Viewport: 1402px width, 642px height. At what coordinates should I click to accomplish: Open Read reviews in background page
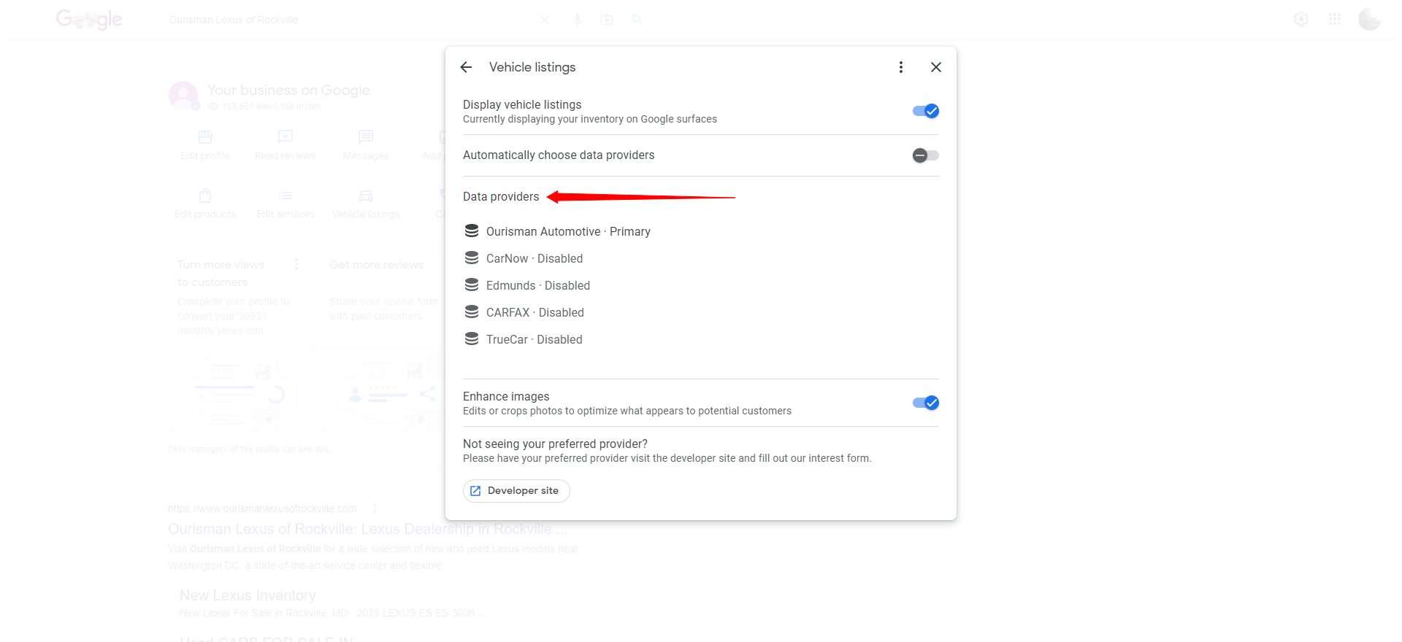tap(286, 145)
